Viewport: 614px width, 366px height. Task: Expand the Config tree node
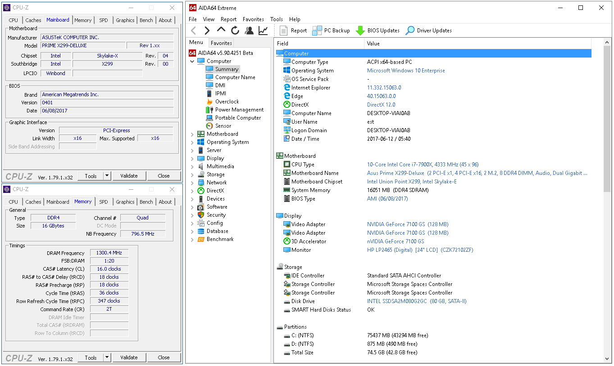coord(192,223)
